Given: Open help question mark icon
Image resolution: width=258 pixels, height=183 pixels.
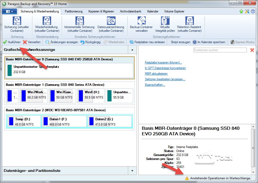Looking at the screenshot, I should pos(253,11).
